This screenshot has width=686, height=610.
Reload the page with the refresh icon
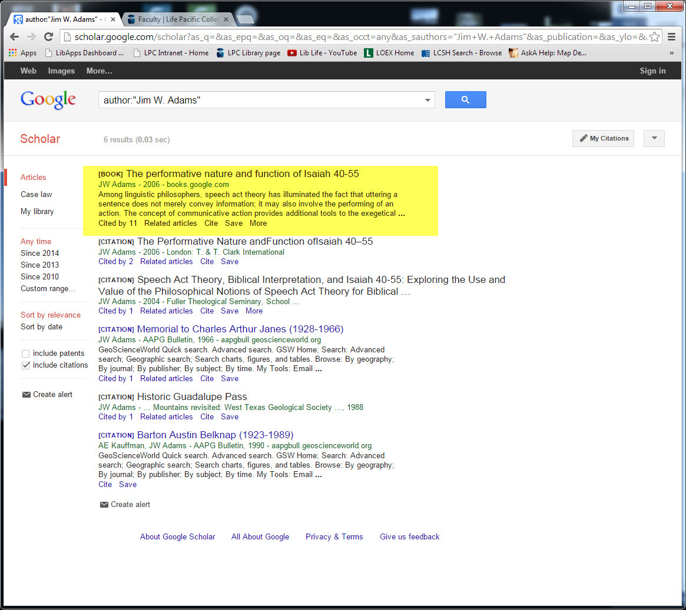(48, 36)
